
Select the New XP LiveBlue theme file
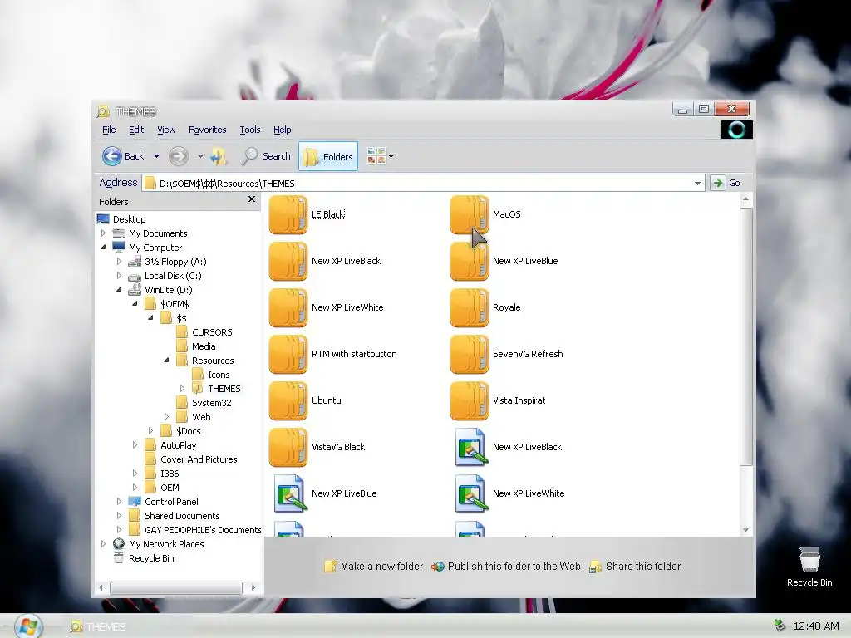point(326,493)
